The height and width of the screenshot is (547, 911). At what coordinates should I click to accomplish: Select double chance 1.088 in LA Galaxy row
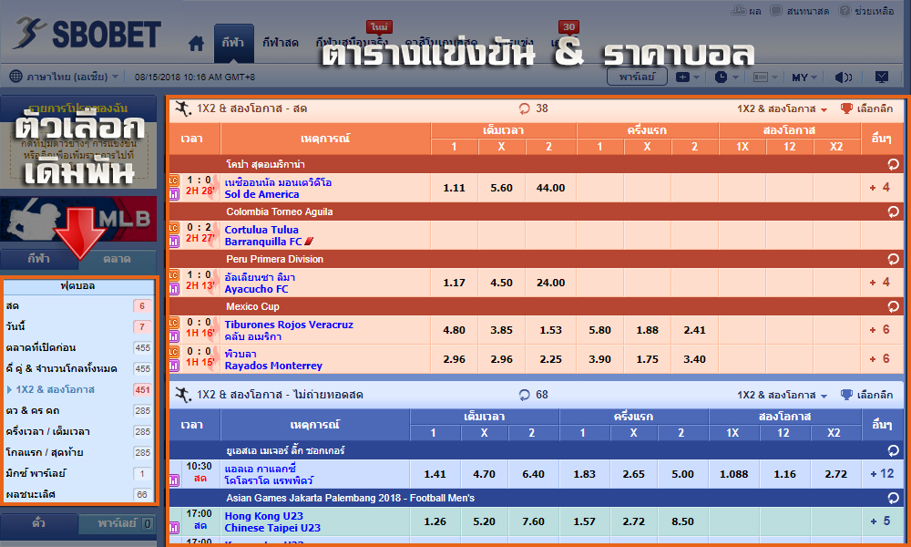pos(733,474)
